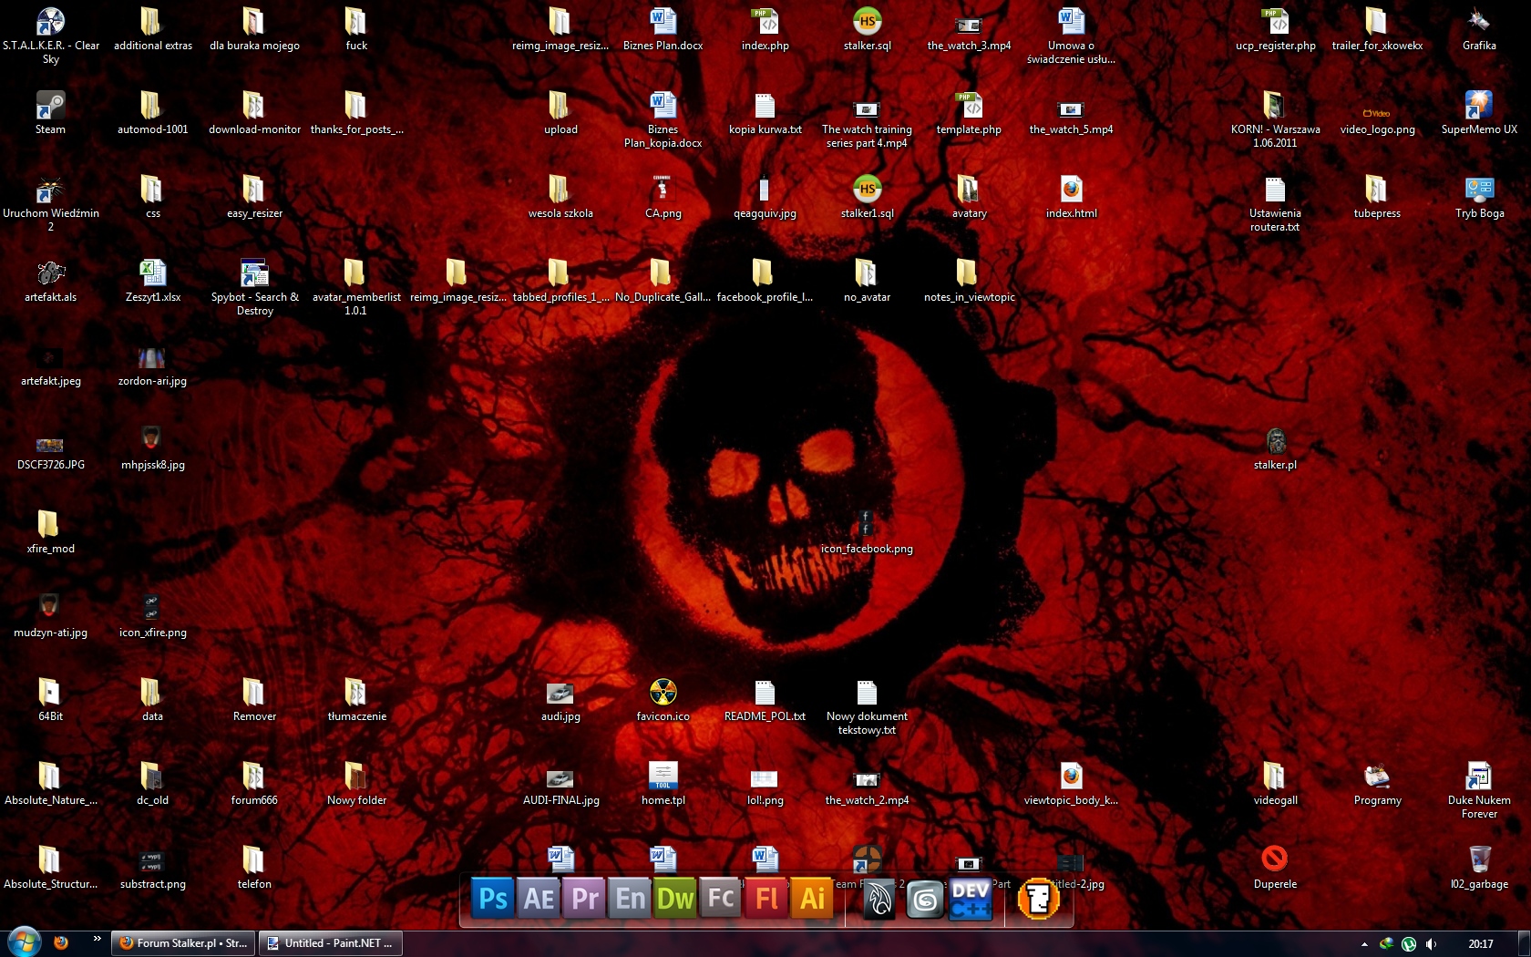Select the stalker.sql file icon
Viewport: 1531px width, 957px height.
click(x=868, y=28)
